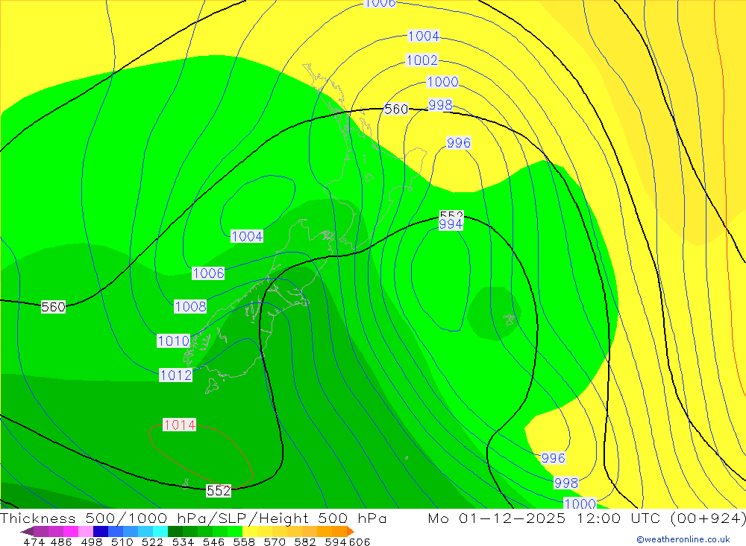746x546 pixels.
Task: Click legend value 486
Action: click(x=61, y=542)
